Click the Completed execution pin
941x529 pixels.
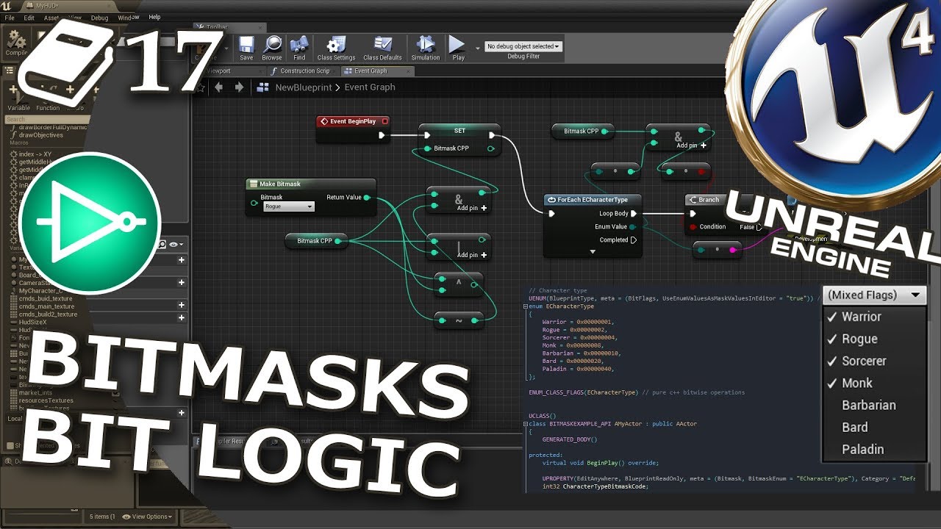pyautogui.click(x=633, y=240)
